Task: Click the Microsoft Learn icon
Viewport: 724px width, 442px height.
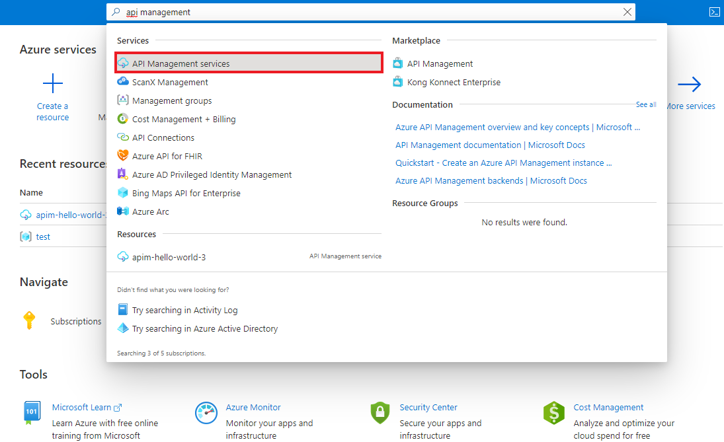Action: coord(31,412)
